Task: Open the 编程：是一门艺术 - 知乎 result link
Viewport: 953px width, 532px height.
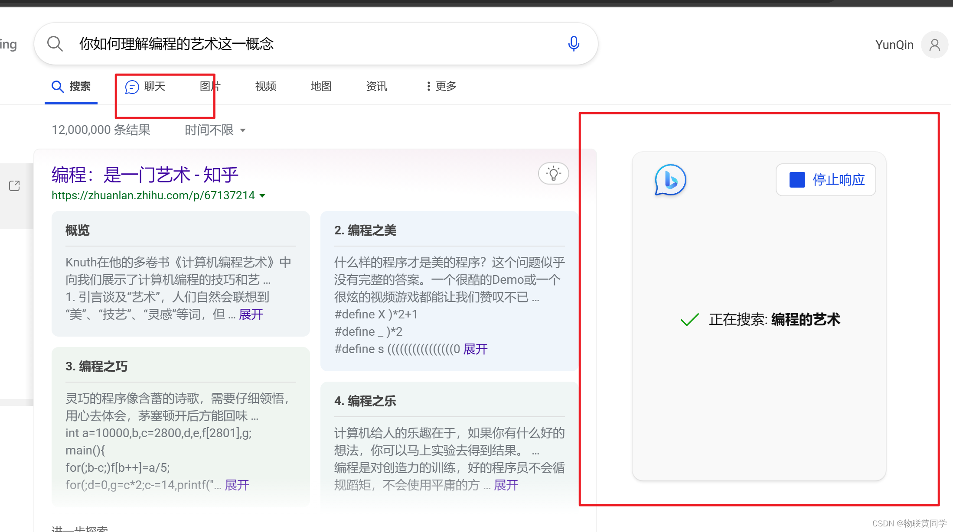Action: click(x=145, y=175)
